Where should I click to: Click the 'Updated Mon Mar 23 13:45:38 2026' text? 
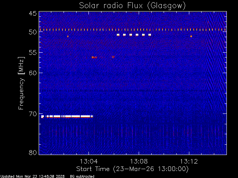tap(32, 177)
